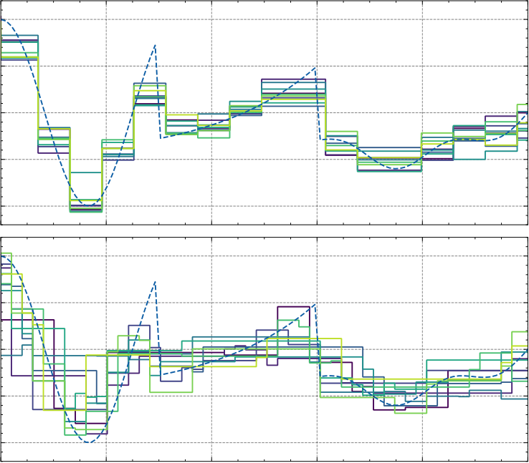Select the topmost purple step near upper plot's second peak
The width and height of the screenshot is (529, 463).
click(x=293, y=79)
